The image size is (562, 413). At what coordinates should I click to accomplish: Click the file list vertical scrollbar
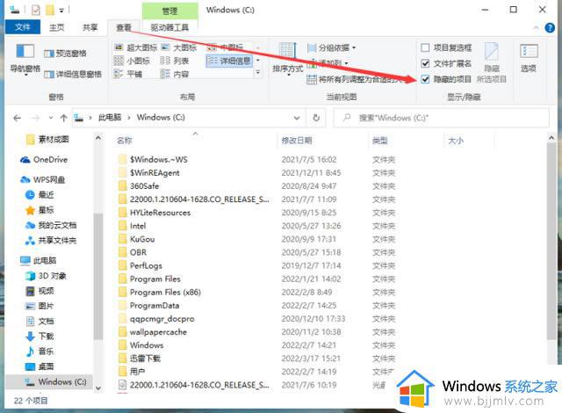coord(551,242)
